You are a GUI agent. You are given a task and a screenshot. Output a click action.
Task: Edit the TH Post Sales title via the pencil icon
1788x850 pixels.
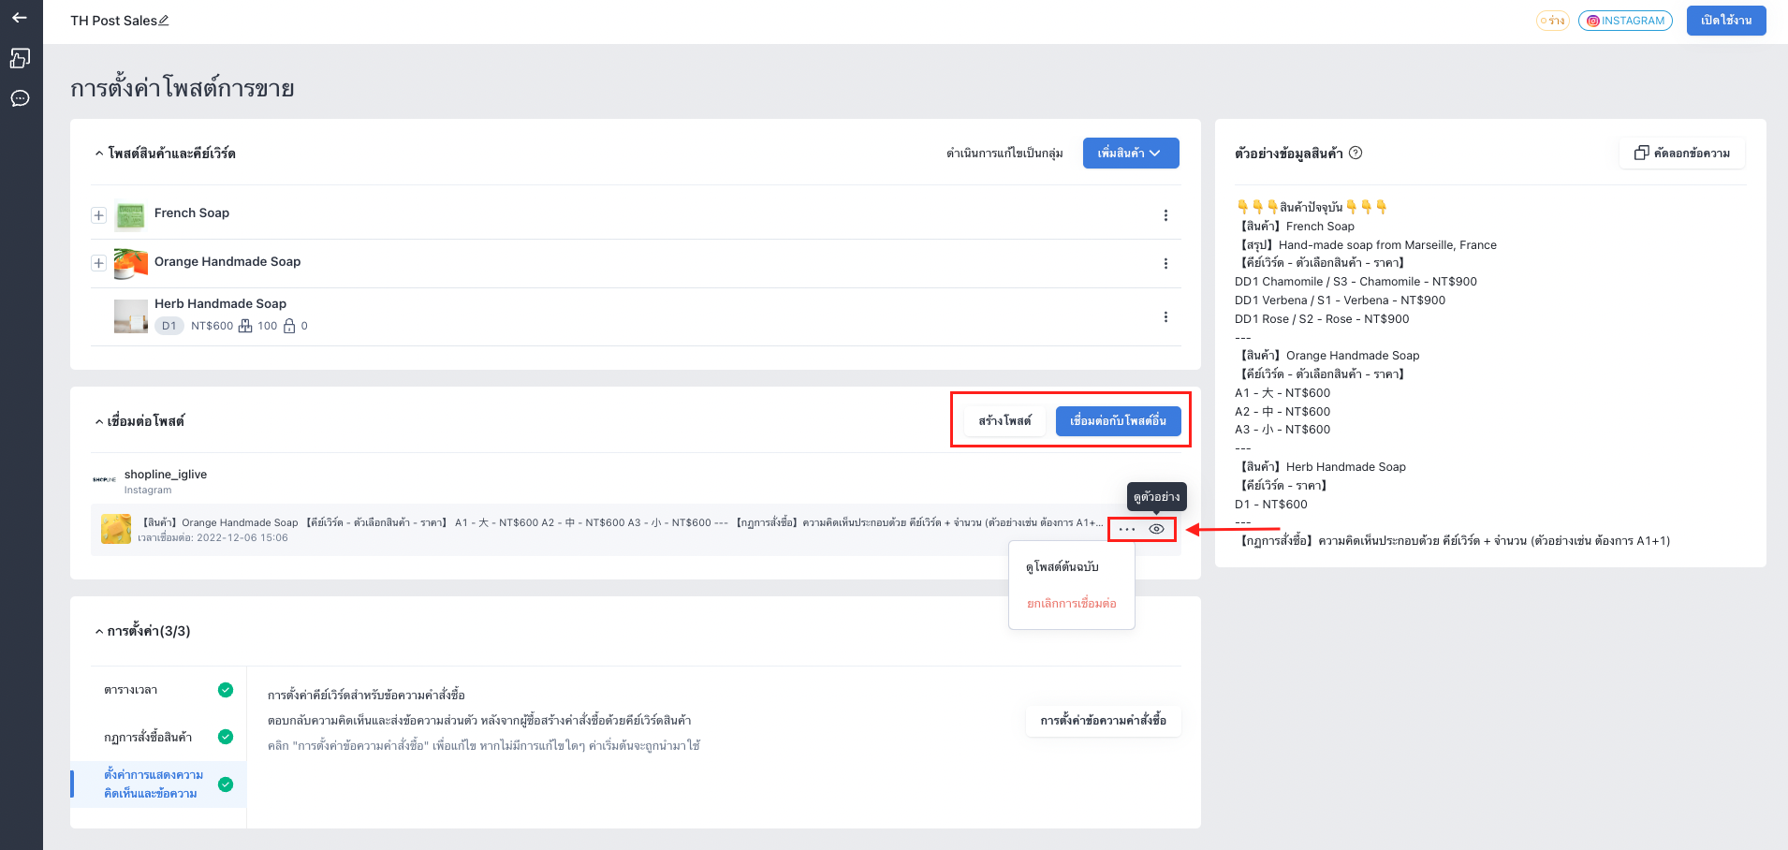point(164,21)
